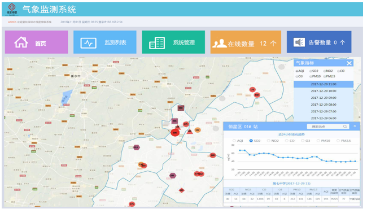Viewport: 367px width, 213px height.
Task: Click the CO concentration value 1.806
Action: [260, 199]
